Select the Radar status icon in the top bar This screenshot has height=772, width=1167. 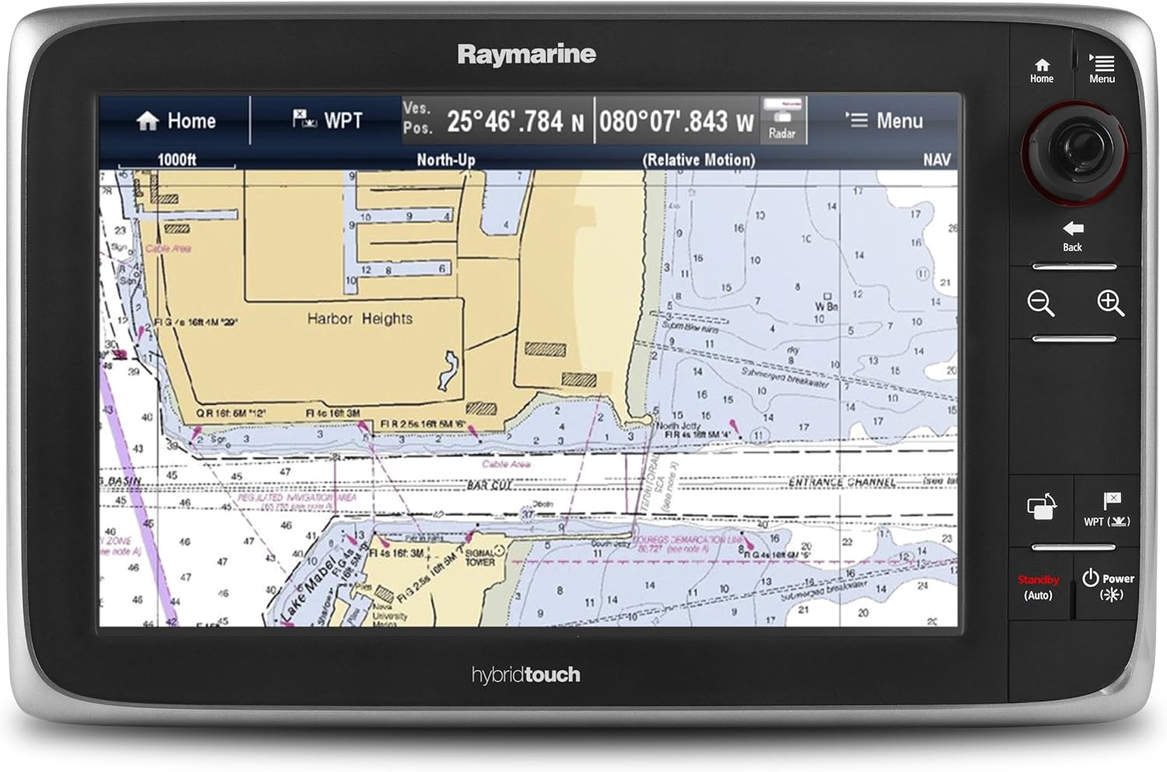coord(783,121)
